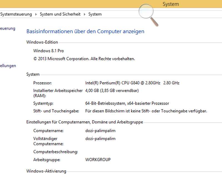Open the cut-off 'euerung' sidebar link
This screenshot has width=222, height=177.
8,28
